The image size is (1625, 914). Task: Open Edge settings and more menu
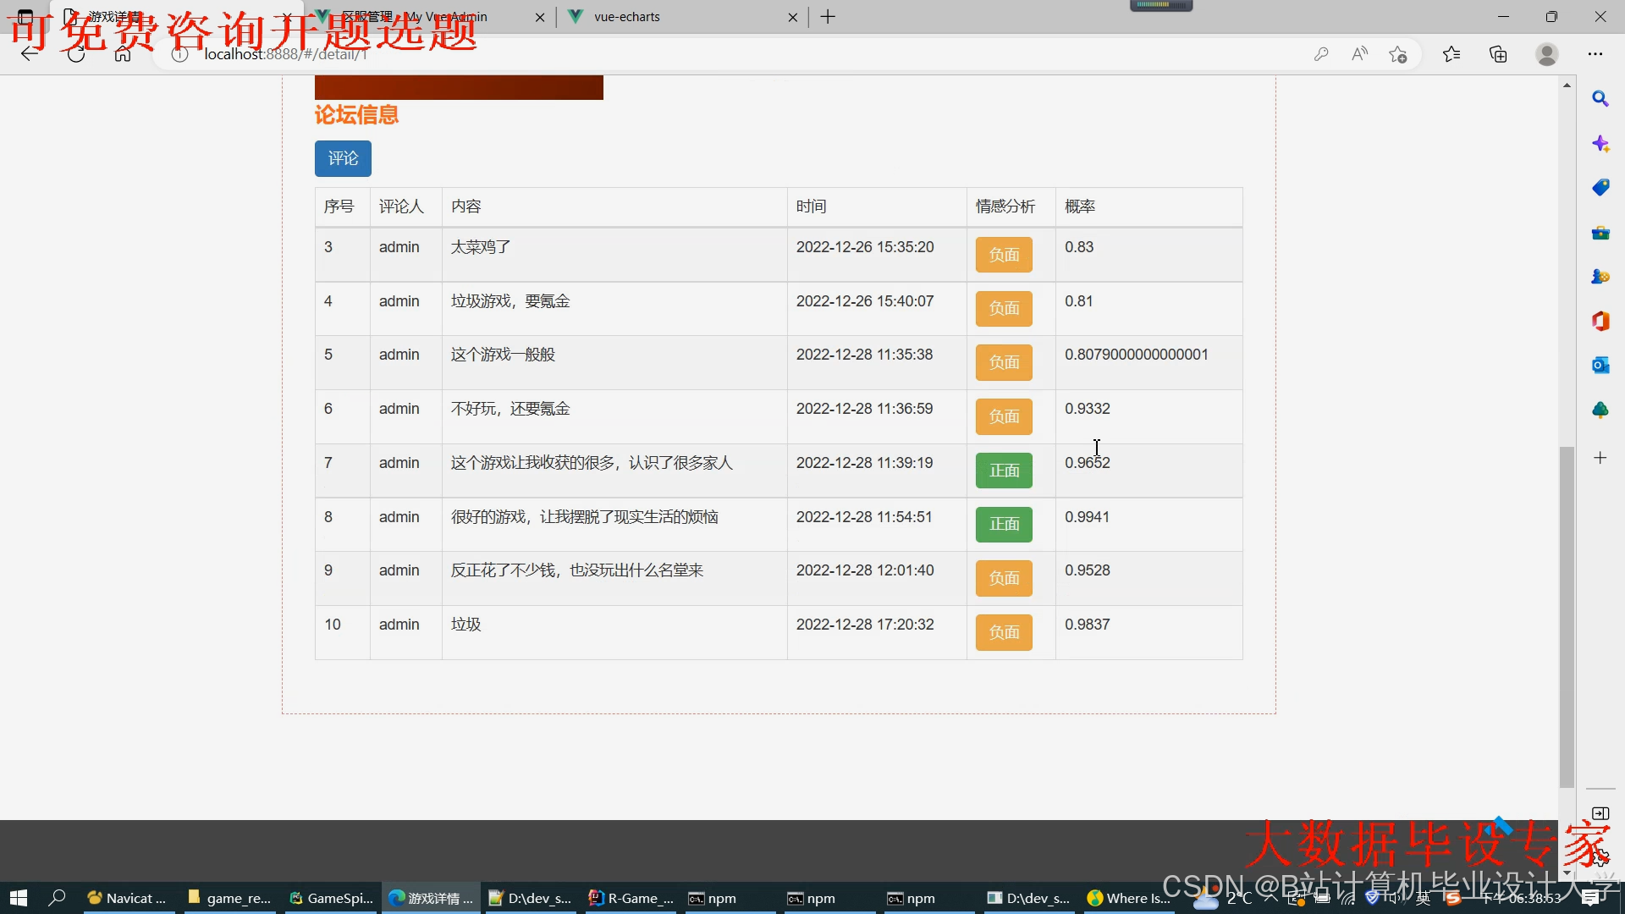pyautogui.click(x=1595, y=54)
